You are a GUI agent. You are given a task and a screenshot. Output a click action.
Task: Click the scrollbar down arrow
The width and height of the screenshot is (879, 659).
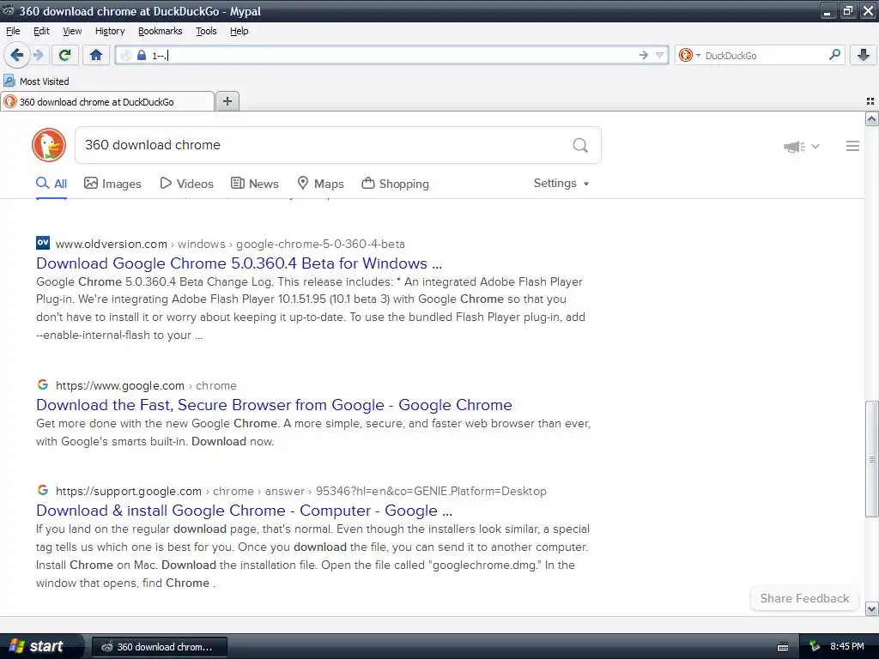[871, 608]
